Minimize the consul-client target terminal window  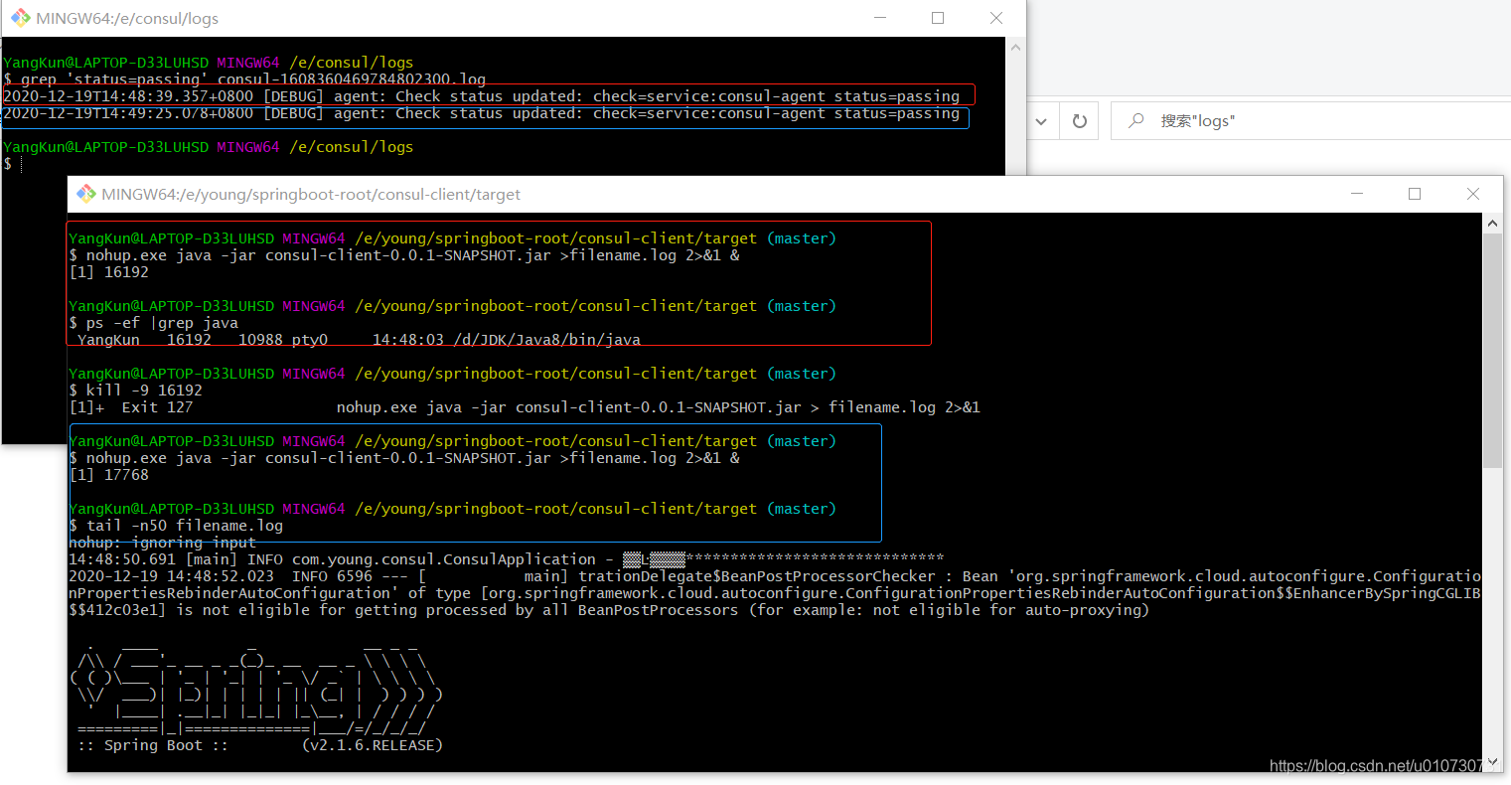click(x=1357, y=194)
